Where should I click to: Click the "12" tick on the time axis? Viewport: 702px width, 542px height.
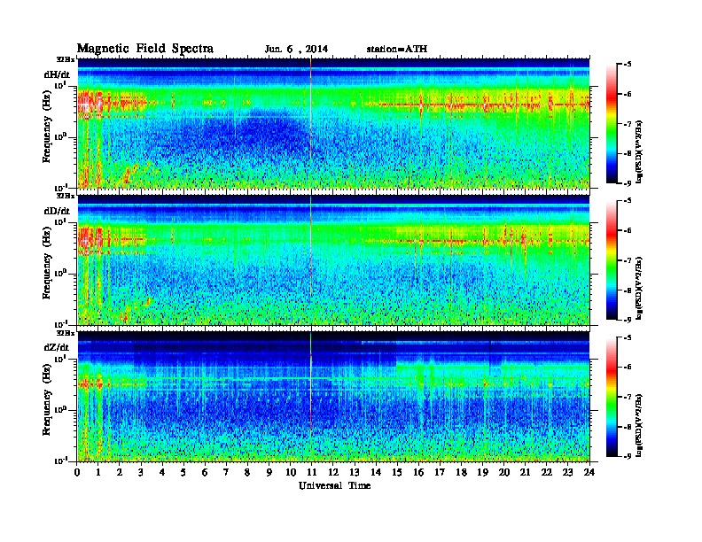(333, 473)
